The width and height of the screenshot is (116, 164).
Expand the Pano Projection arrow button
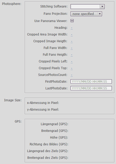(x=100, y=14)
